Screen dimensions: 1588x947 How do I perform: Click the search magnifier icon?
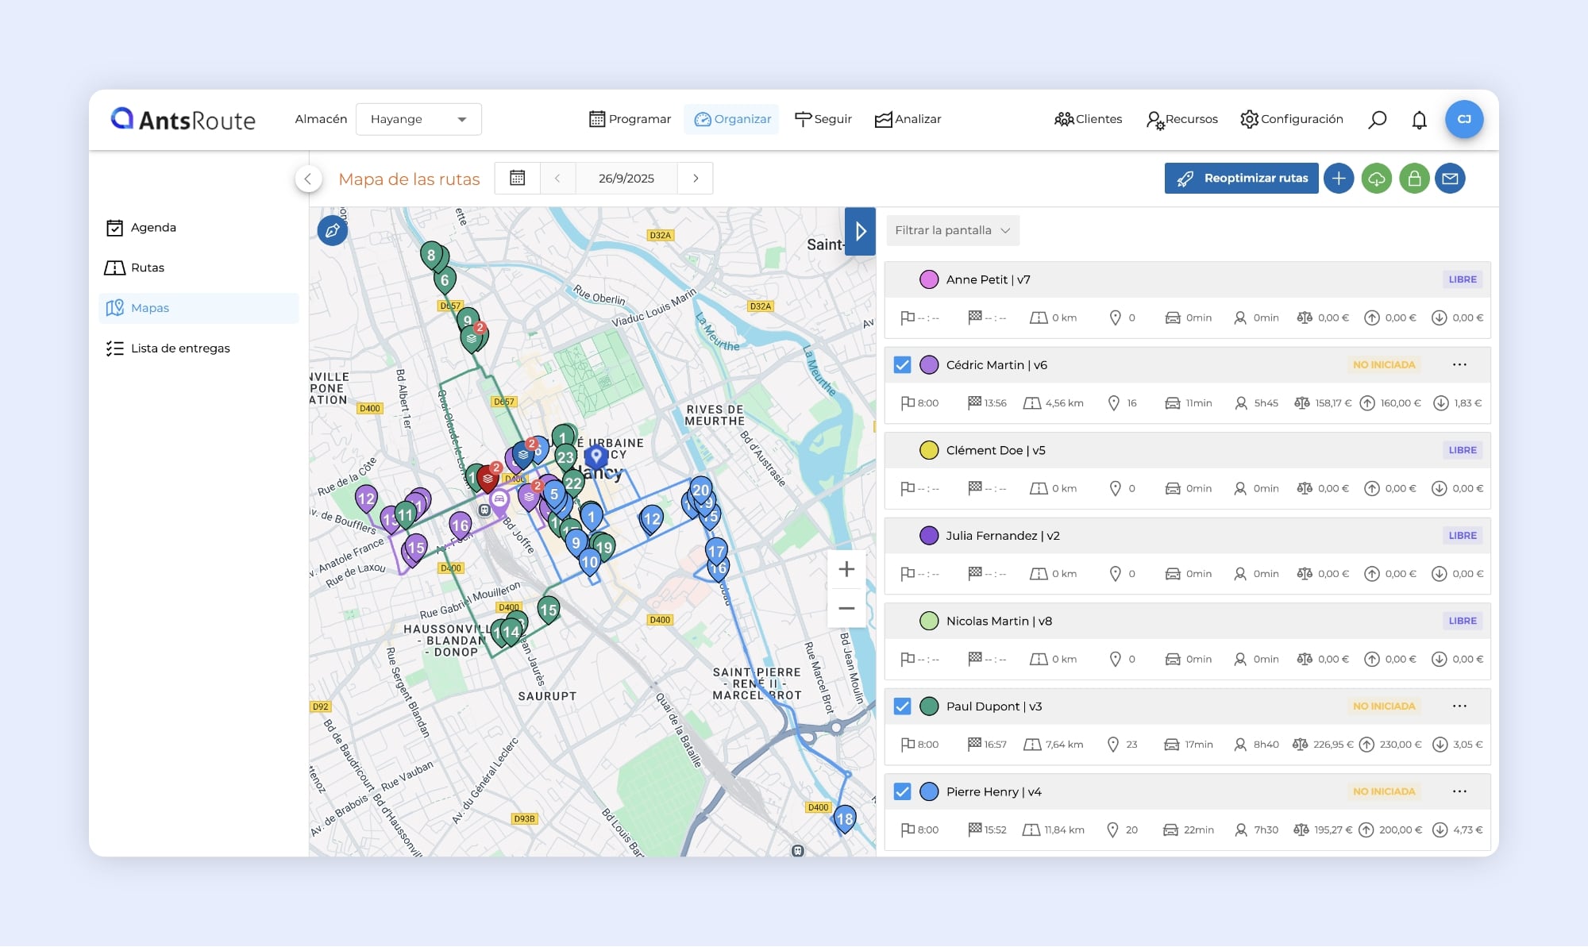[1378, 120]
